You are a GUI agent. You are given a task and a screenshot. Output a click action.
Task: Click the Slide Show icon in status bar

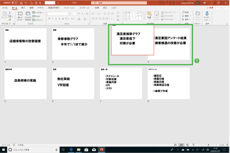(194, 145)
